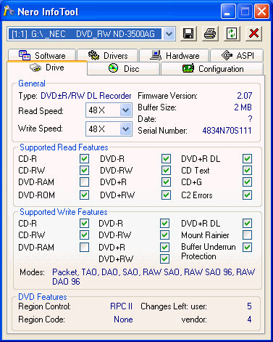Switch to the Hardware tab
Viewport: 273px width, 342px height.
click(175, 55)
